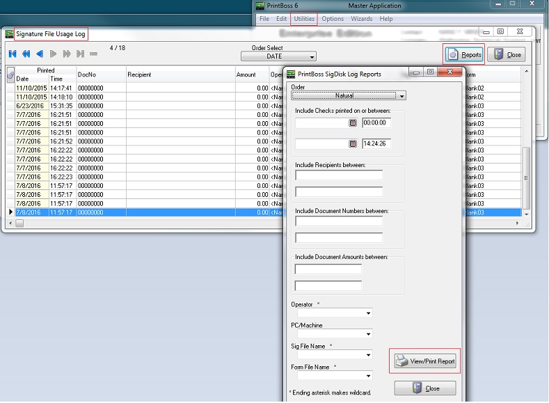This screenshot has width=549, height=403.
Task: Jump to last record in usage log
Action: 80,54
